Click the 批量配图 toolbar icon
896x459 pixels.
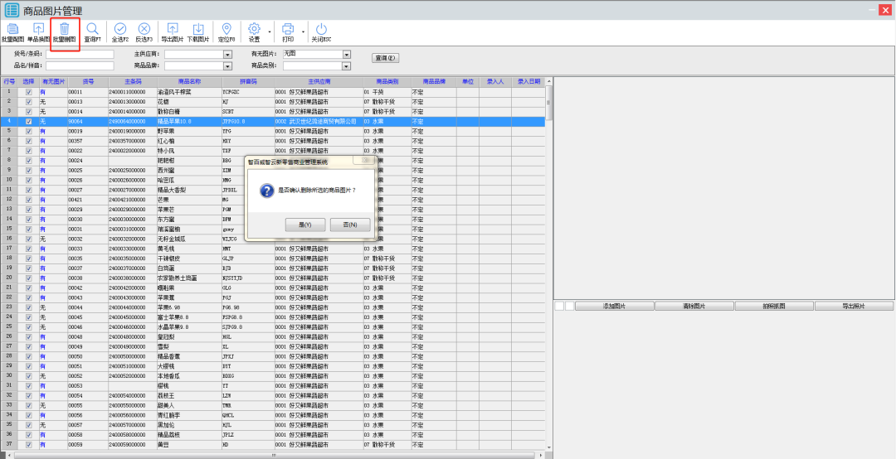(12, 31)
